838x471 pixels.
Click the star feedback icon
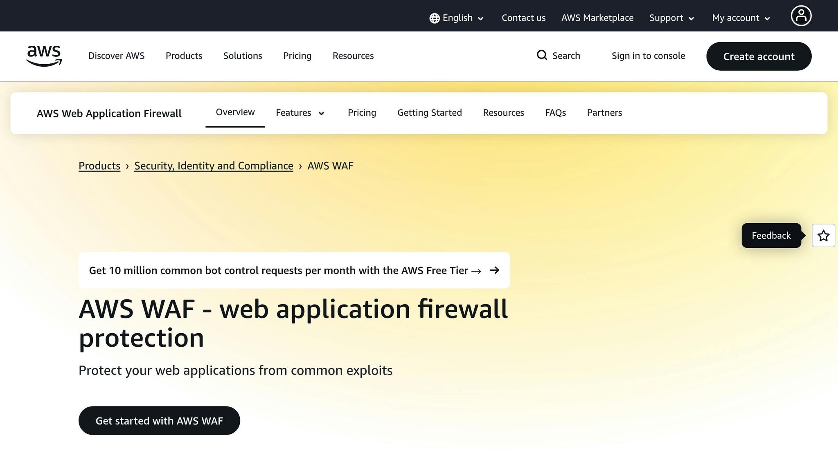(x=823, y=235)
